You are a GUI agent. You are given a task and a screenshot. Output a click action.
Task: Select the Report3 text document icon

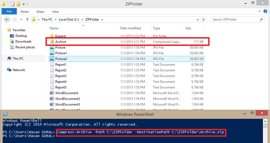coord(52,76)
